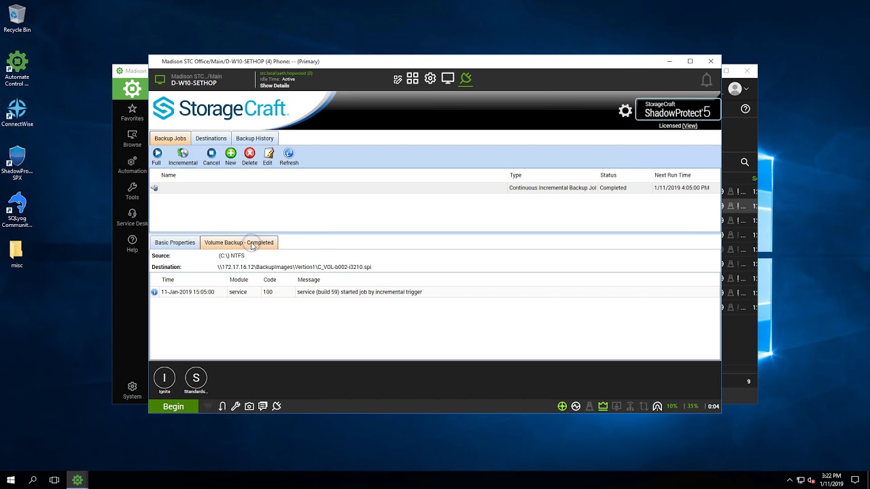Viewport: 870px width, 489px height.
Task: Select Volume Backup - Completed tab
Action: pos(239,242)
